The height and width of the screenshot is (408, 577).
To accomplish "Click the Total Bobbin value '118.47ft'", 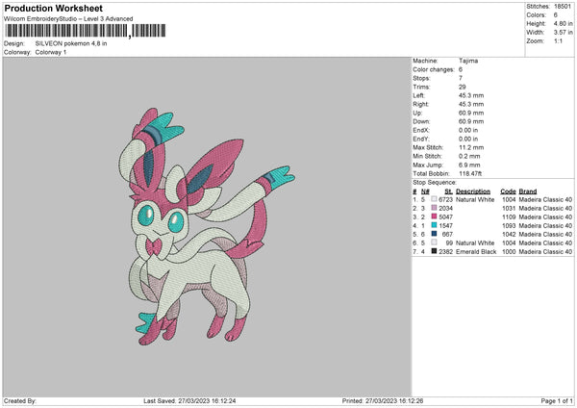I will click(x=470, y=173).
